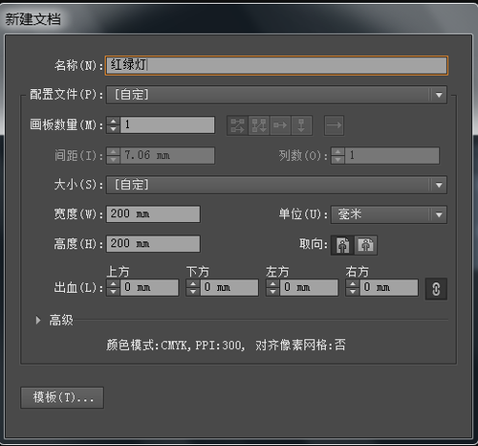Decrease the 右方 bleed value
Viewport: 478px width, 446px height.
(x=353, y=292)
